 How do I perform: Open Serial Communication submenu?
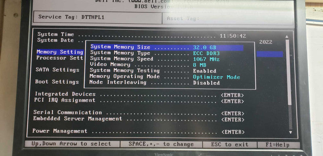139,113
